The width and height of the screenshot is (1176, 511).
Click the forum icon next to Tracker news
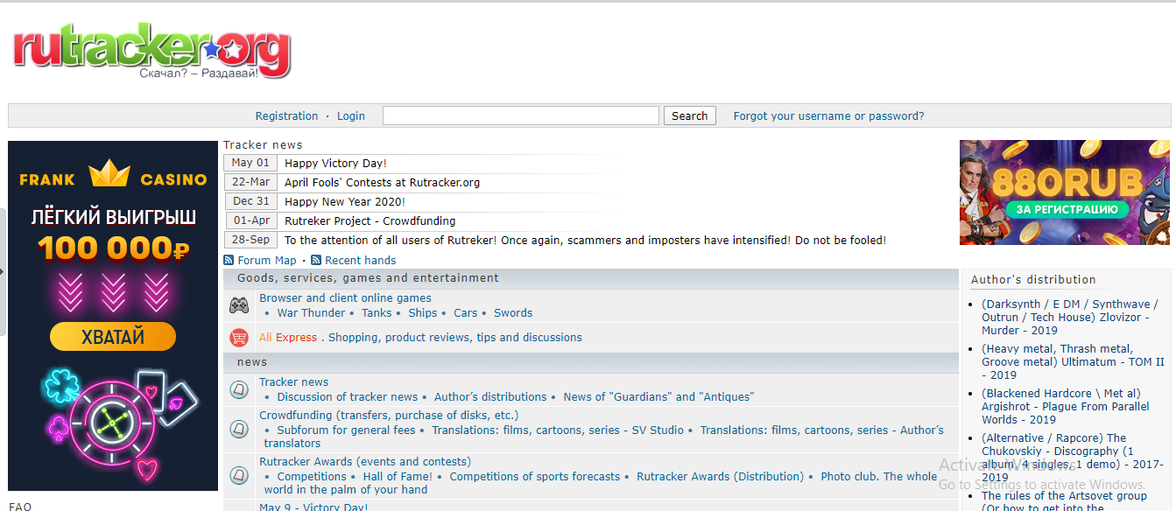tap(239, 389)
